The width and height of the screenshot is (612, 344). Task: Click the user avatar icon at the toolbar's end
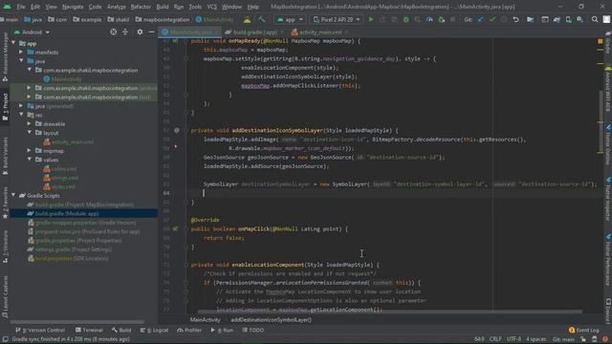click(606, 19)
